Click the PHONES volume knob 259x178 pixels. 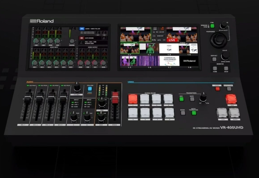[77, 87]
